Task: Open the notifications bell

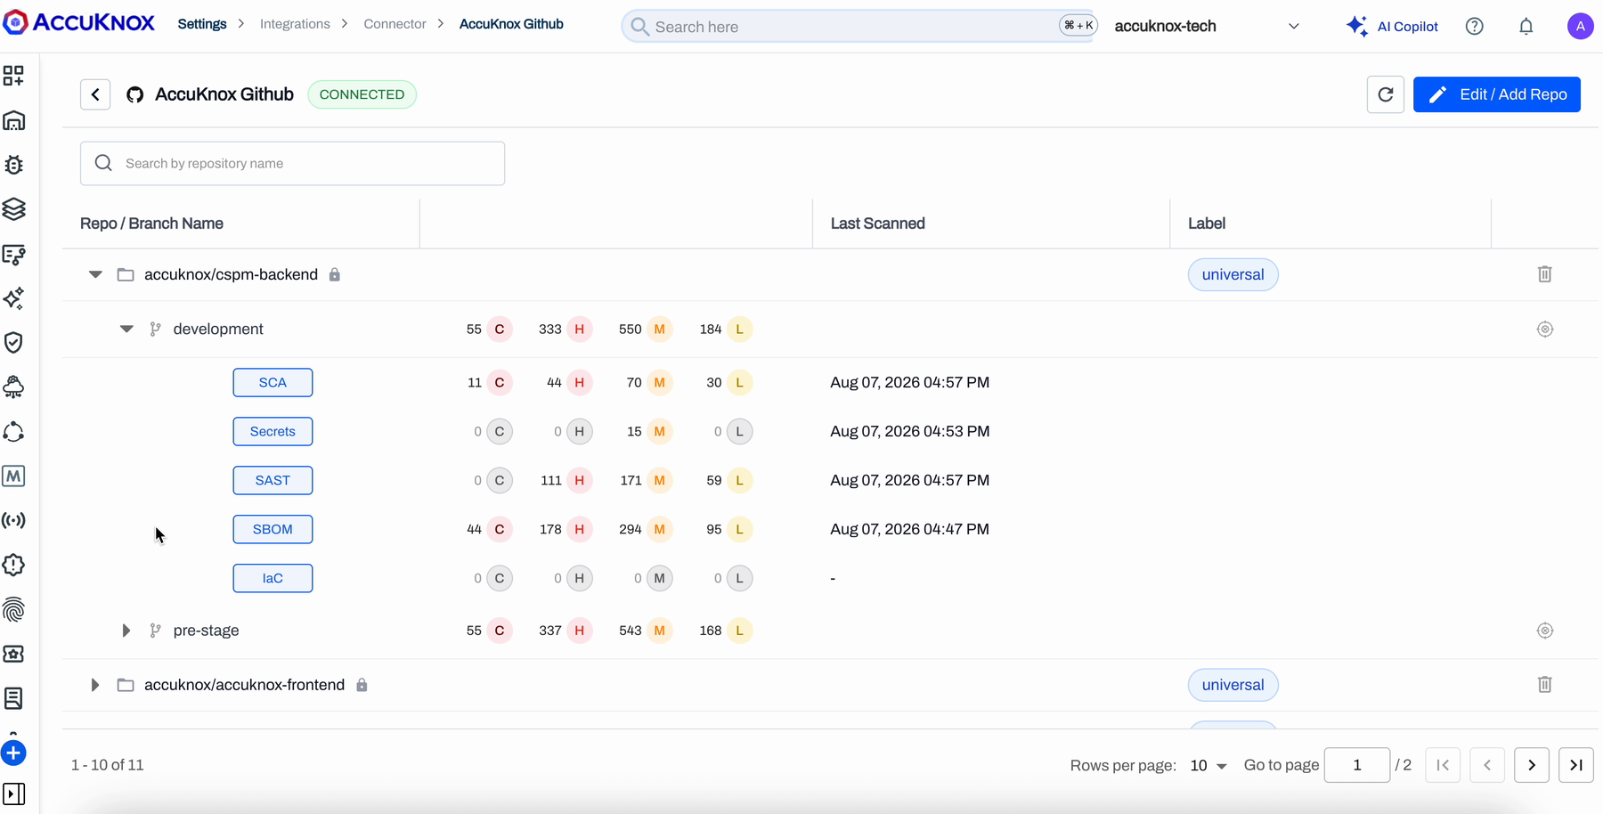Action: (1526, 27)
